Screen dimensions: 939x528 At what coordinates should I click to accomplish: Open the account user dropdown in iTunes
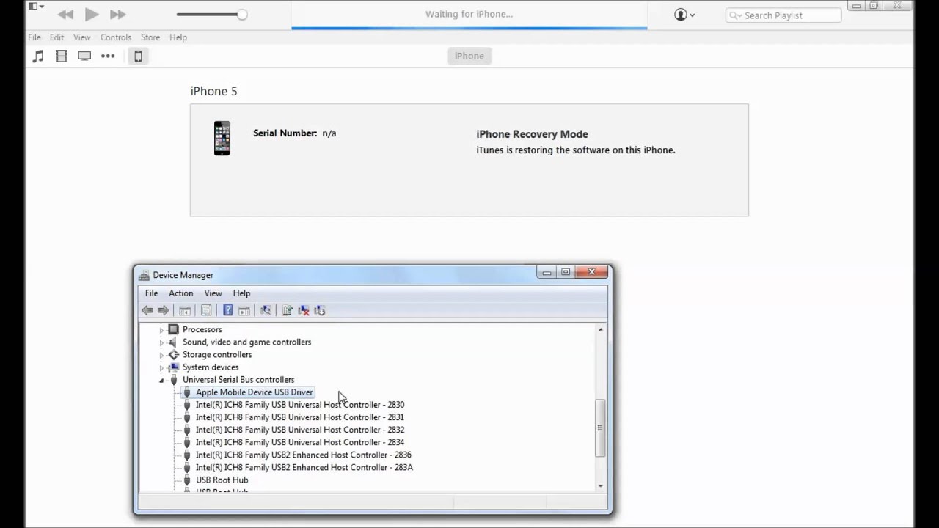684,15
